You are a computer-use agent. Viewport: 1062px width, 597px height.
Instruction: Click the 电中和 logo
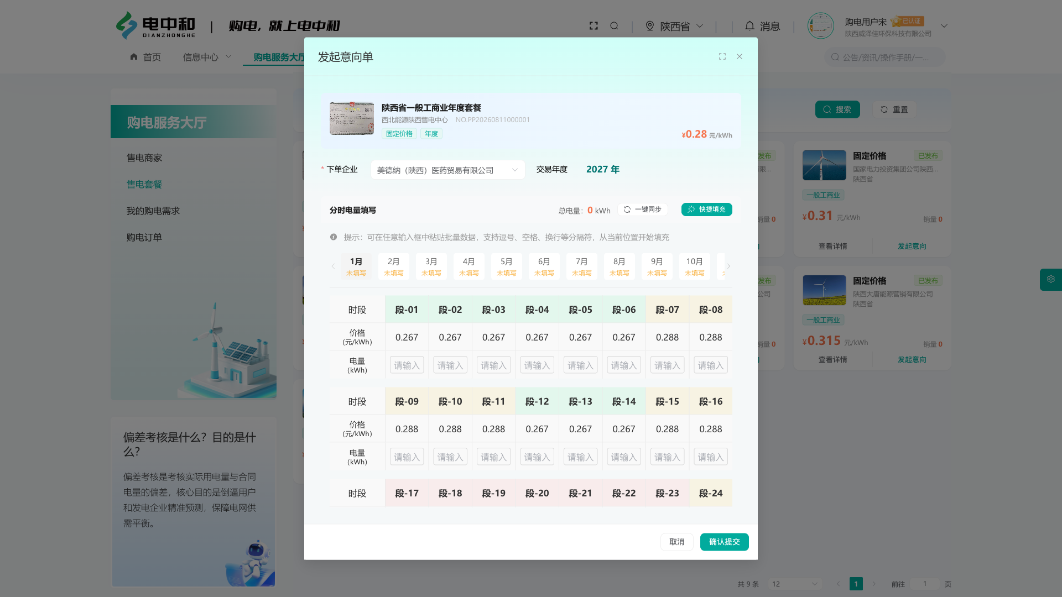pos(156,26)
